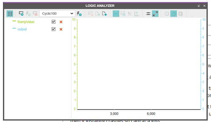Click the import data arrow icon
The width and height of the screenshot is (211, 122).
click(x=105, y=14)
